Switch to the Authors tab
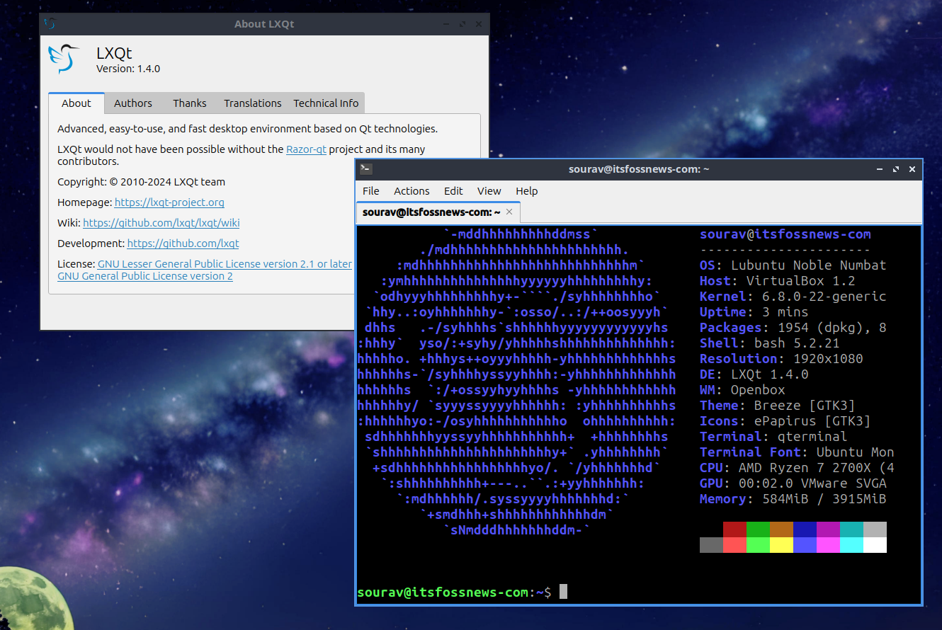The height and width of the screenshot is (630, 942). click(x=133, y=103)
